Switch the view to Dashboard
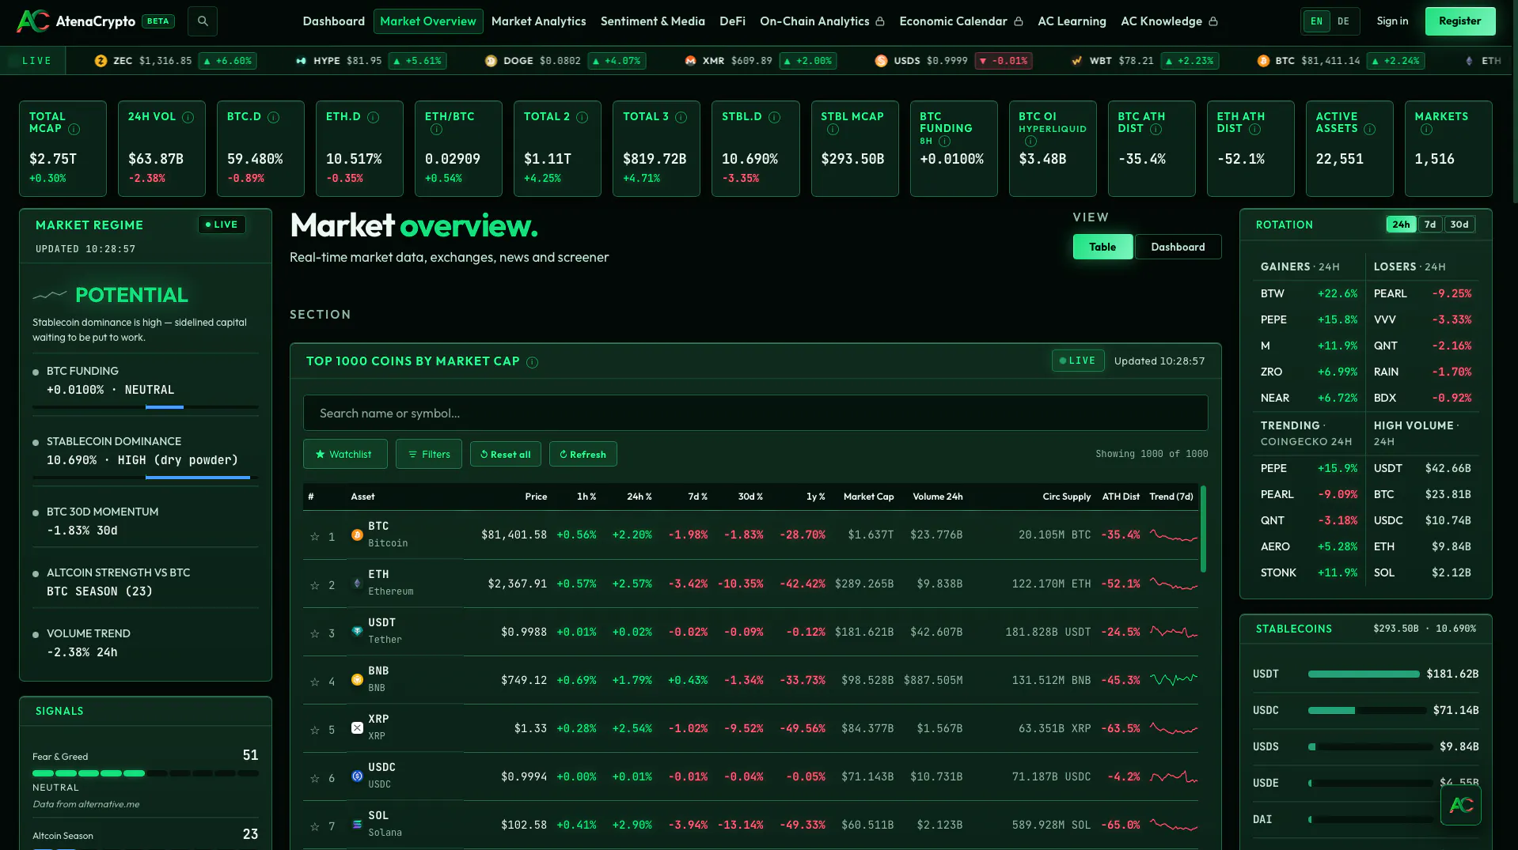The width and height of the screenshot is (1518, 850). point(1178,247)
